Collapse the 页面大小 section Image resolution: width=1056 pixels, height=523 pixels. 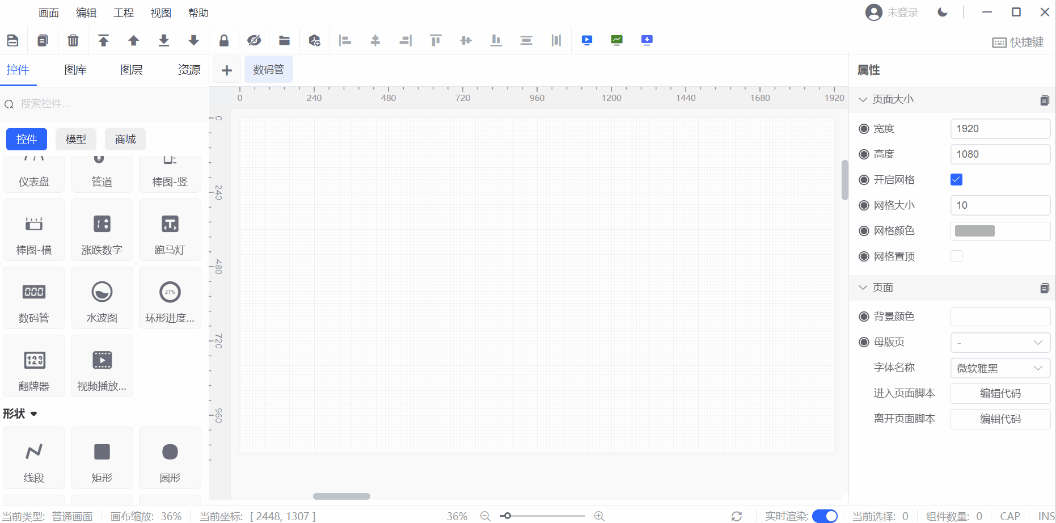863,99
